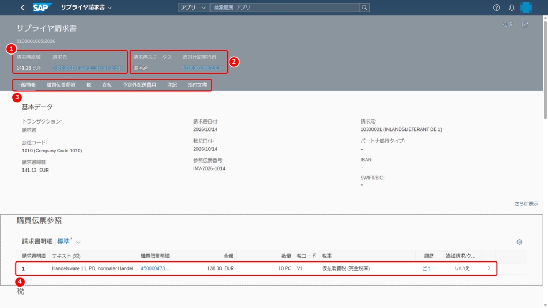Click 128.30 EUR amount cell
This screenshot has height=308, width=548.
pyautogui.click(x=220, y=268)
